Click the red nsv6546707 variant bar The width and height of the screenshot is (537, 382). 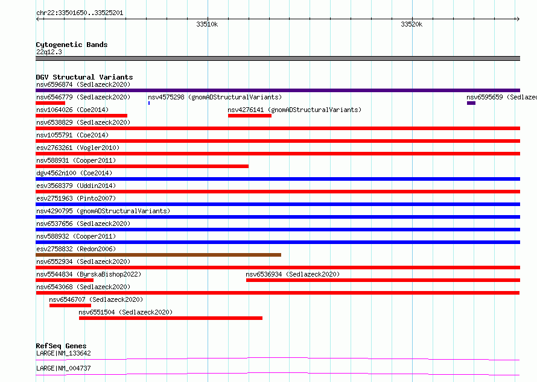[x=70, y=305]
